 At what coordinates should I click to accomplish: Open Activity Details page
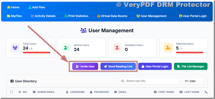43,16
